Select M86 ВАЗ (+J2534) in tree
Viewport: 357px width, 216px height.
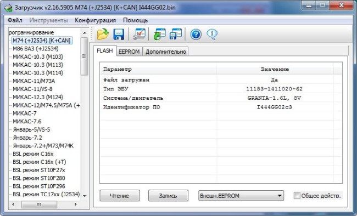36,49
